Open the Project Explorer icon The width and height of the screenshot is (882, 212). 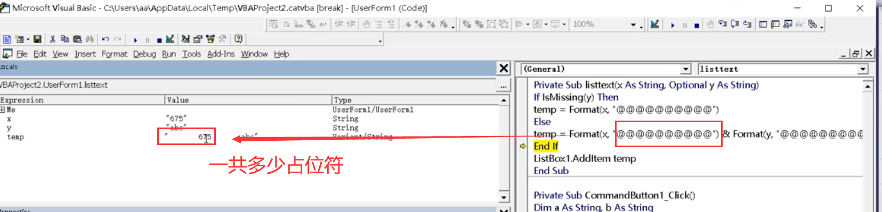tap(185, 39)
